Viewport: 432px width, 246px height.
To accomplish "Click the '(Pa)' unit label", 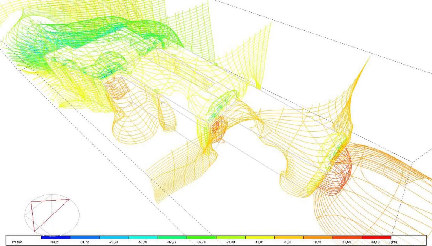I will (394, 242).
